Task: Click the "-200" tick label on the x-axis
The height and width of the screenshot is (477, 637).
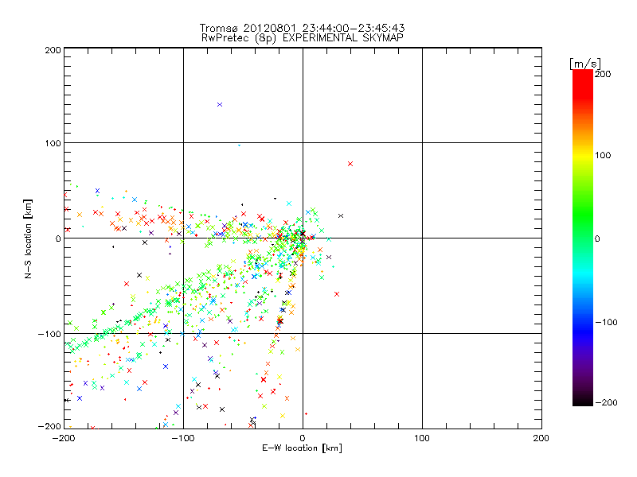Action: 62,437
